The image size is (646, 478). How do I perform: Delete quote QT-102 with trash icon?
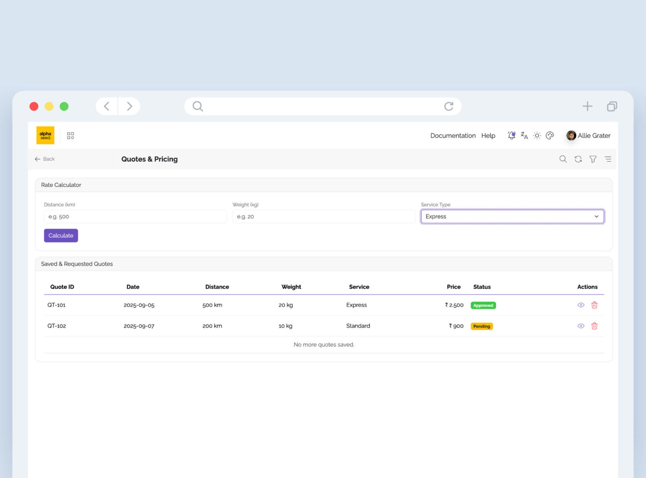click(594, 326)
